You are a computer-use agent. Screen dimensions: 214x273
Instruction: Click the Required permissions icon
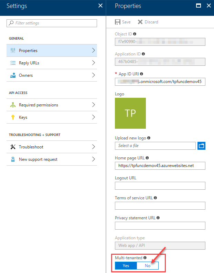coord(13,105)
